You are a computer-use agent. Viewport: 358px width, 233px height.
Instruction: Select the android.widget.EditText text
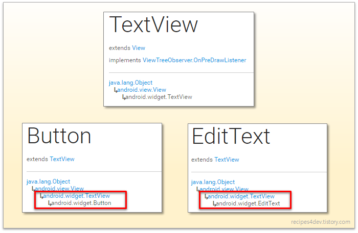(x=248, y=203)
